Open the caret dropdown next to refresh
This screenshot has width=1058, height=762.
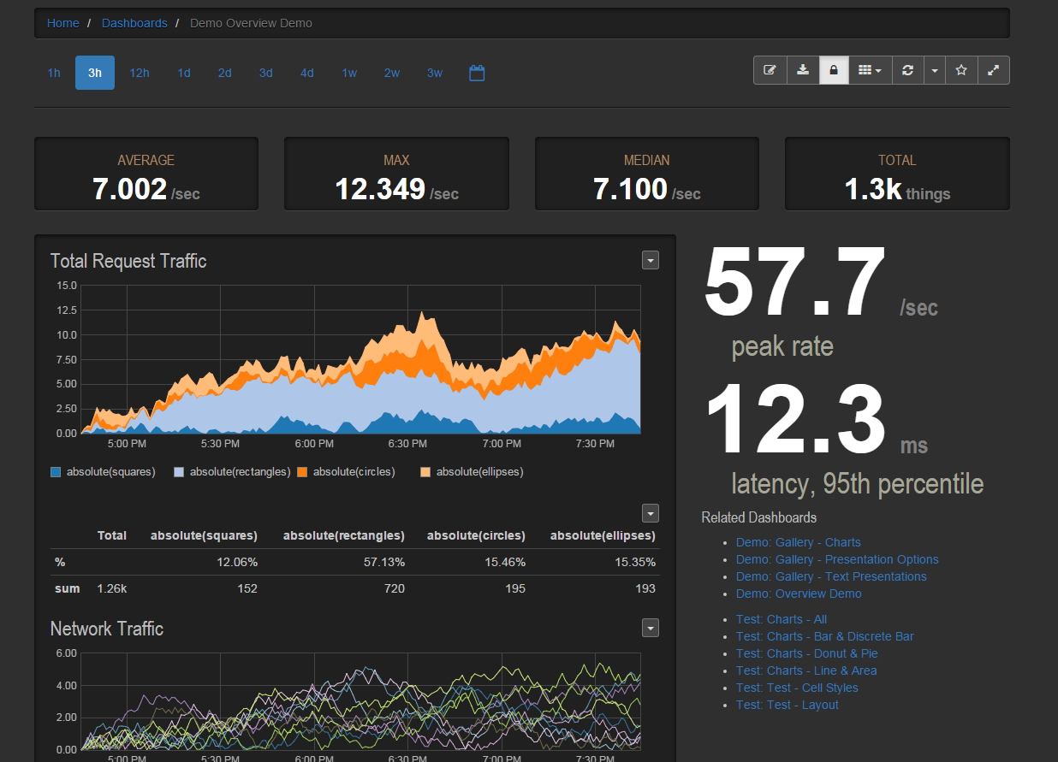click(935, 70)
